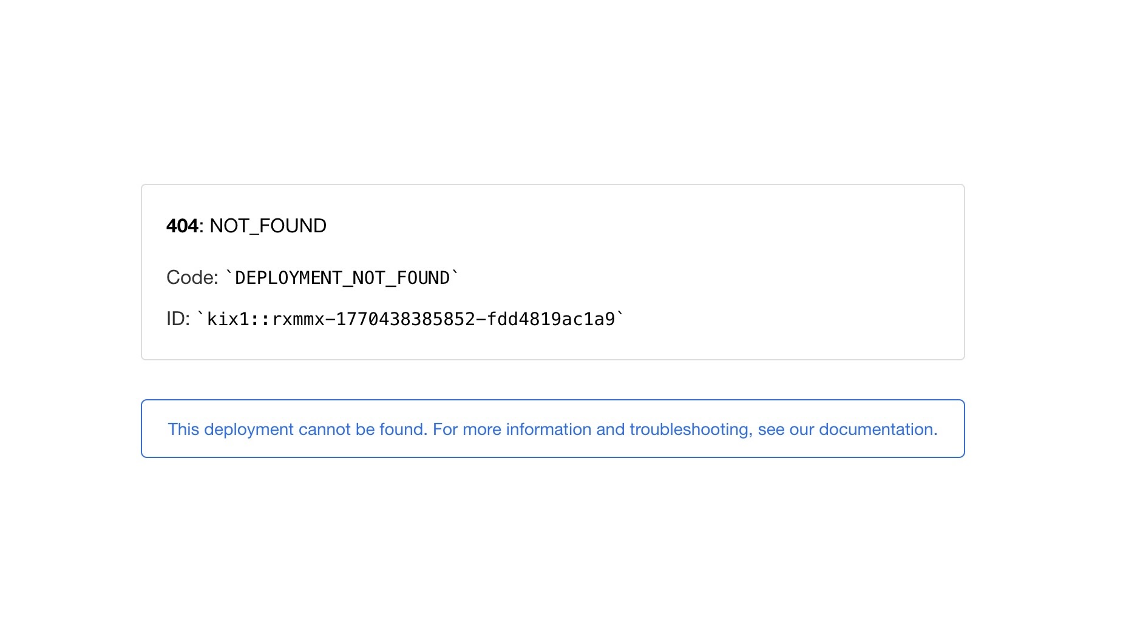Click the word 'FOUND' in the code value
Screen dimensions: 1126x623
point(422,278)
